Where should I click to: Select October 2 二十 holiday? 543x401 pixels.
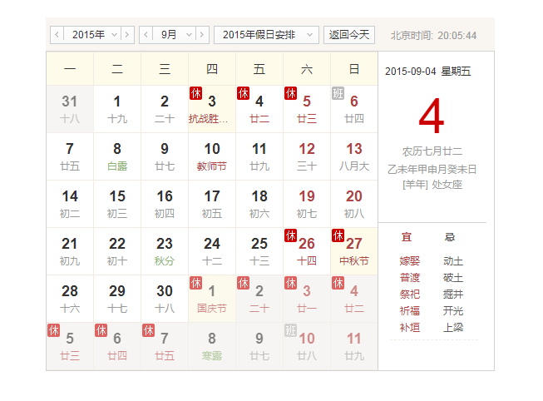pos(259,299)
